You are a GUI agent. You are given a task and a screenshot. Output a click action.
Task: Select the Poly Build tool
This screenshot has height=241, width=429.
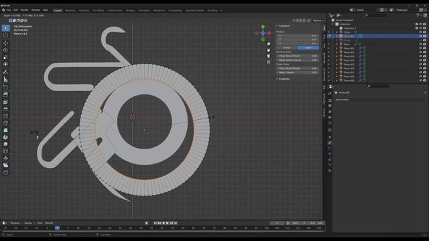[5, 131]
